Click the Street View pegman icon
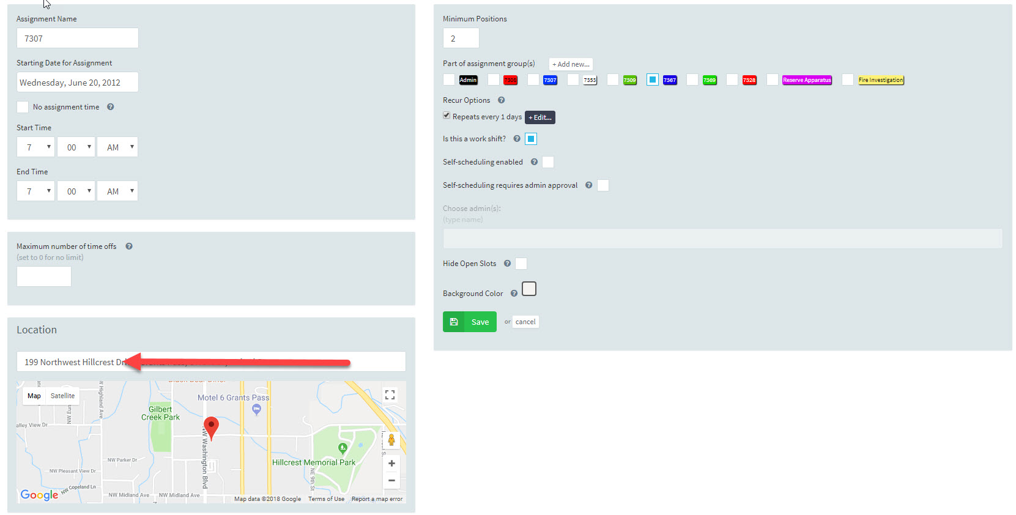This screenshot has width=1016, height=515. pos(391,440)
